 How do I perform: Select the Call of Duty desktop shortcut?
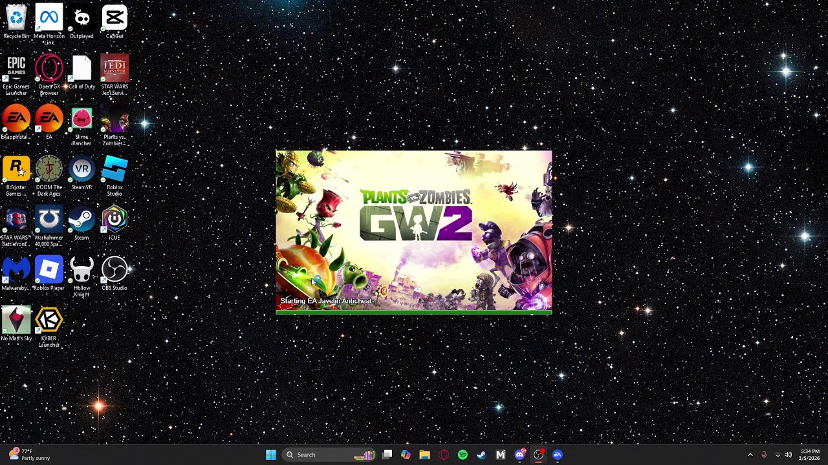pyautogui.click(x=82, y=72)
